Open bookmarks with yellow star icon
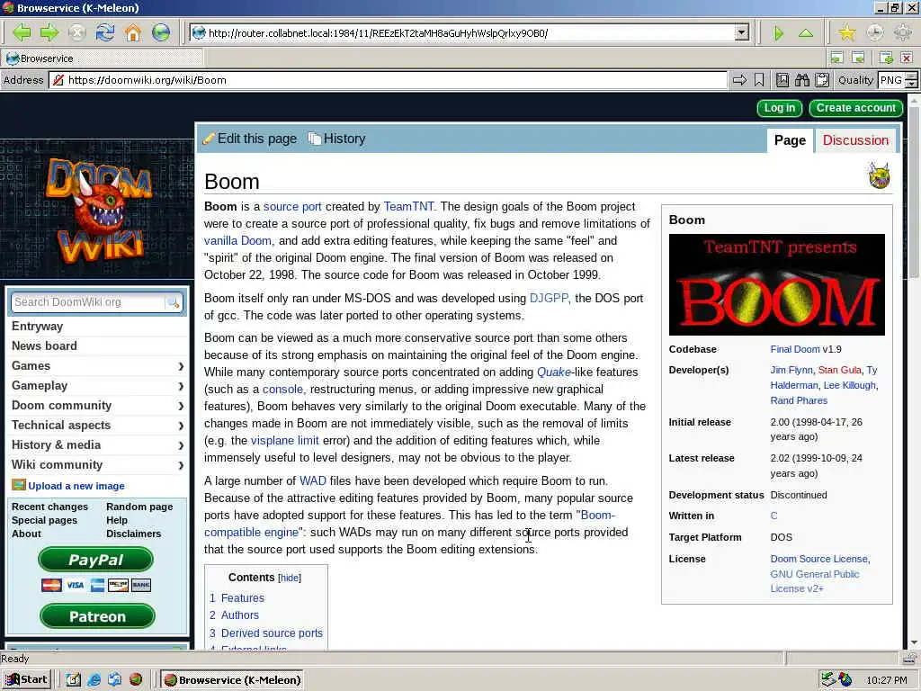The image size is (921, 691). click(x=846, y=33)
